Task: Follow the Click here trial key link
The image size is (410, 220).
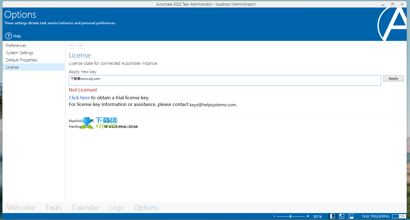Action: (x=79, y=98)
